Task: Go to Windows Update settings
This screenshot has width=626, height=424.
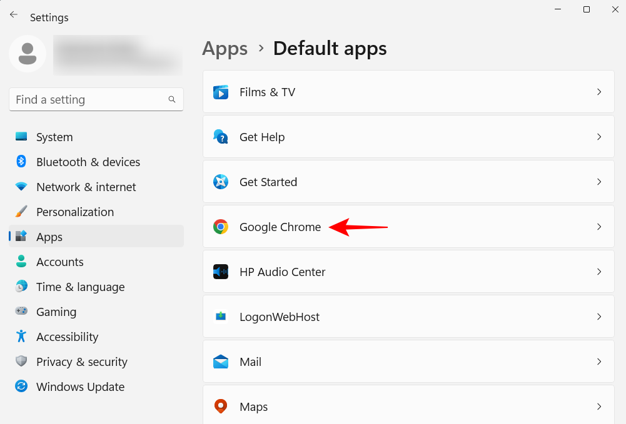Action: coord(80,387)
